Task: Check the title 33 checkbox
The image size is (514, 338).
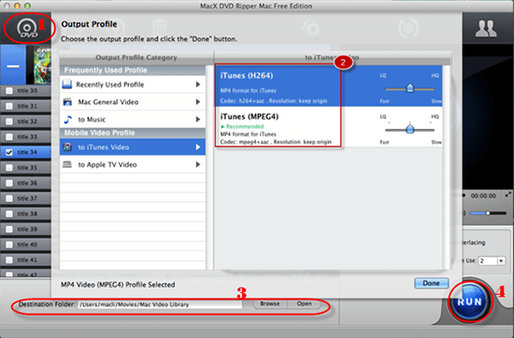Action: point(9,137)
